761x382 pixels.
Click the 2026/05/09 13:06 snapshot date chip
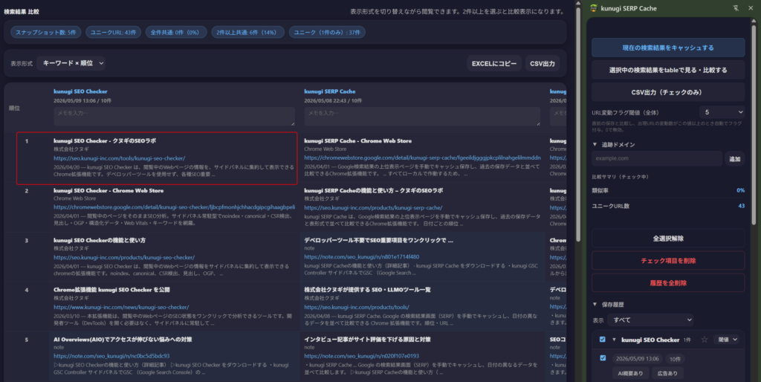[637, 359]
